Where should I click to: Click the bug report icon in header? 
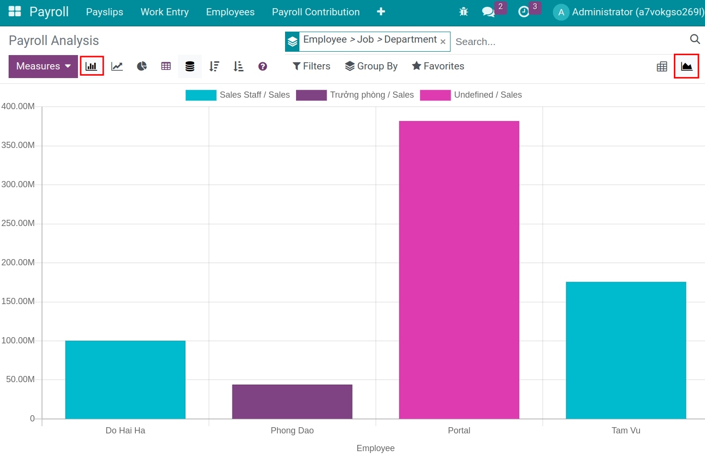click(463, 11)
